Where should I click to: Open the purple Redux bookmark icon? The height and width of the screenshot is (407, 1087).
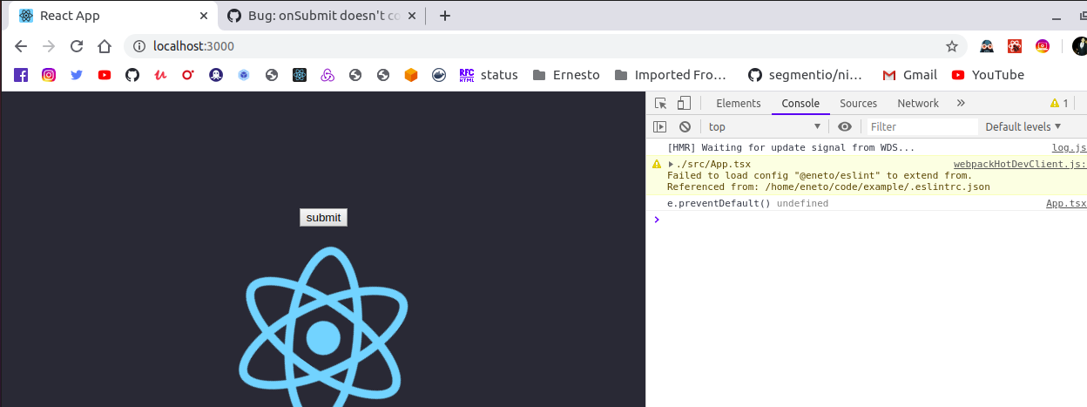[327, 75]
